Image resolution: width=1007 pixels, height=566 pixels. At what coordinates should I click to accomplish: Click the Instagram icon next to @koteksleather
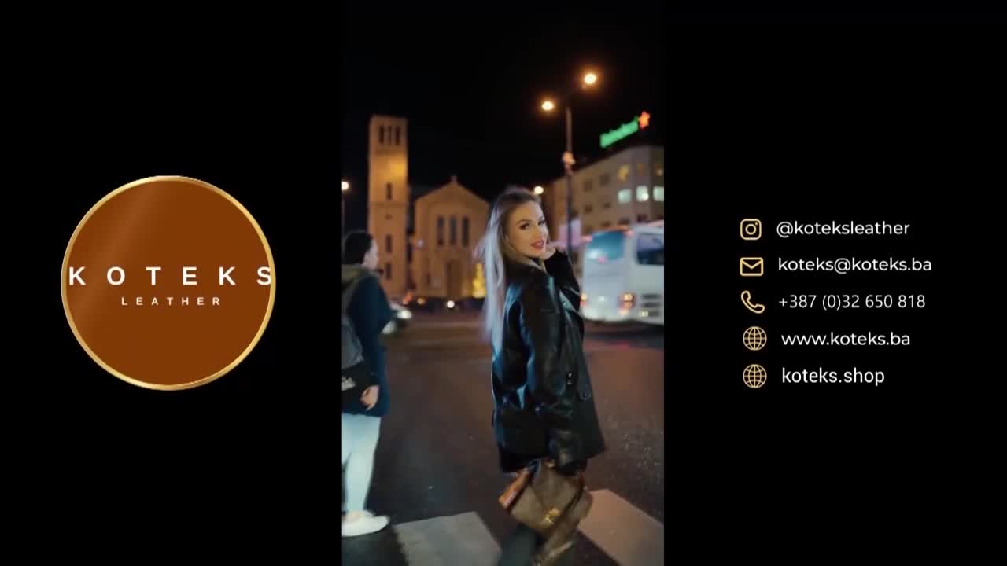[x=751, y=228]
